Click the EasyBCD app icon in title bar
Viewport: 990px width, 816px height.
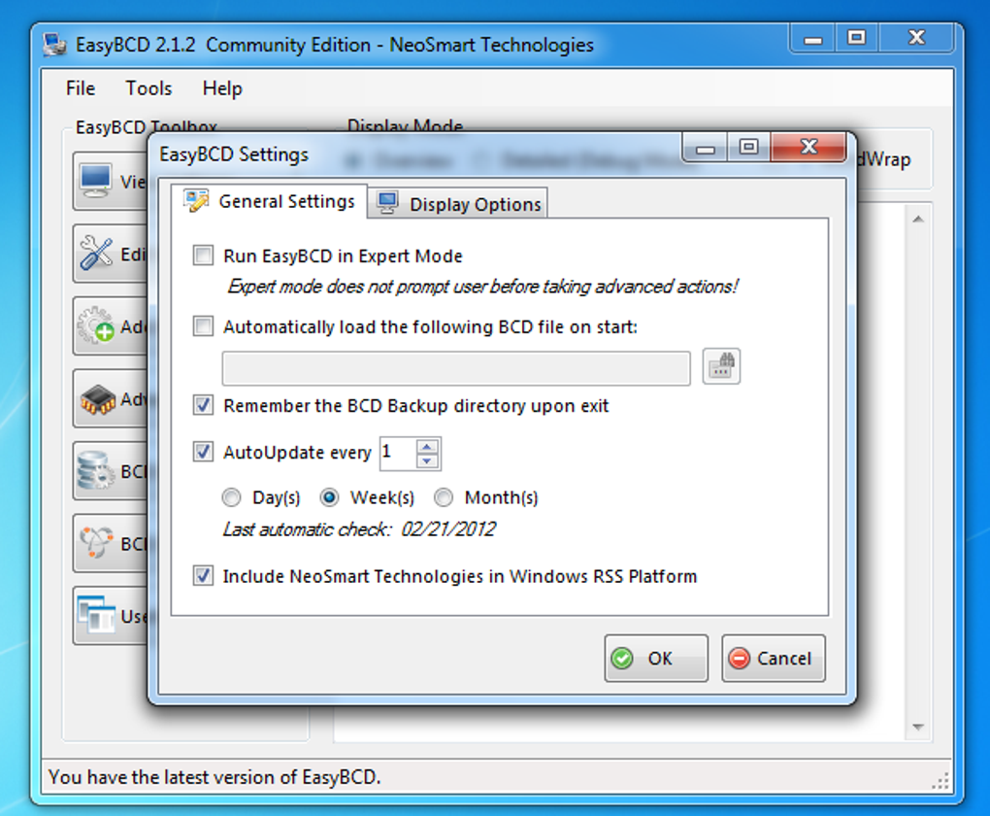(55, 45)
